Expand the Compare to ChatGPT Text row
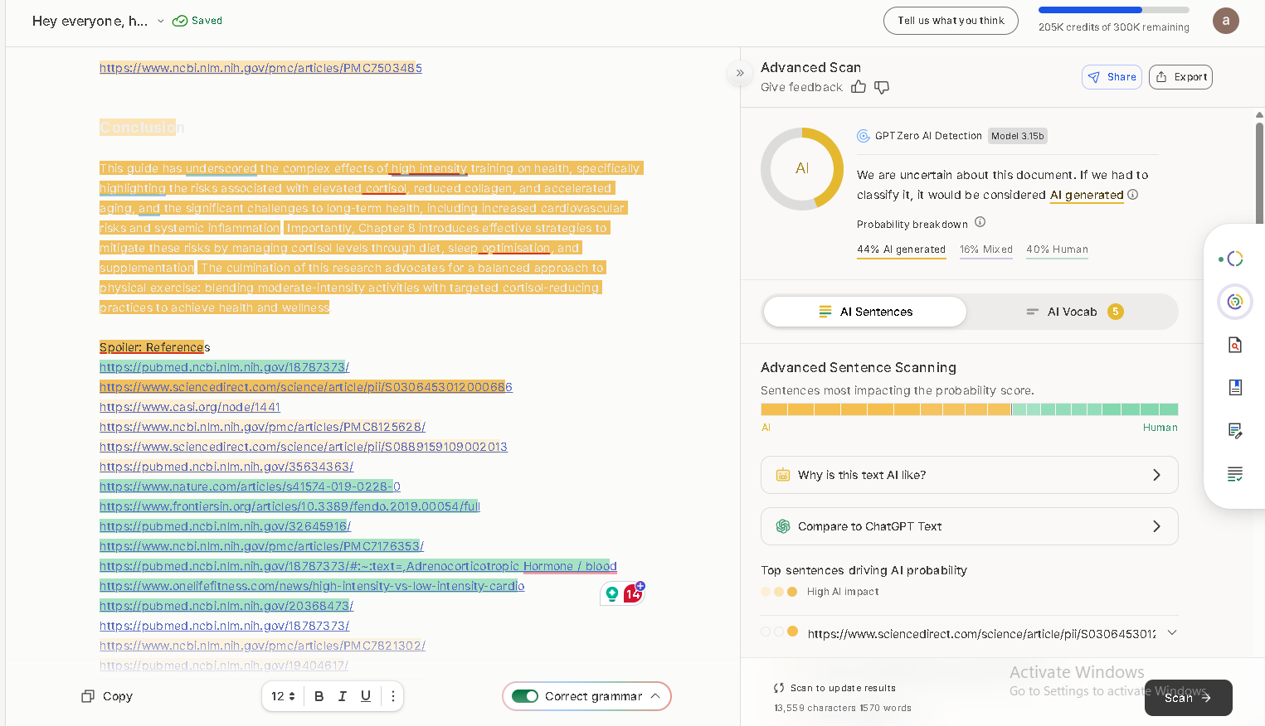 (x=969, y=526)
